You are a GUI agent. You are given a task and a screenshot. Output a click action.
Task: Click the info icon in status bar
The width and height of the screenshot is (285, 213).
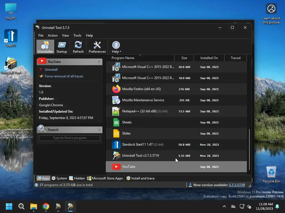[36, 185]
